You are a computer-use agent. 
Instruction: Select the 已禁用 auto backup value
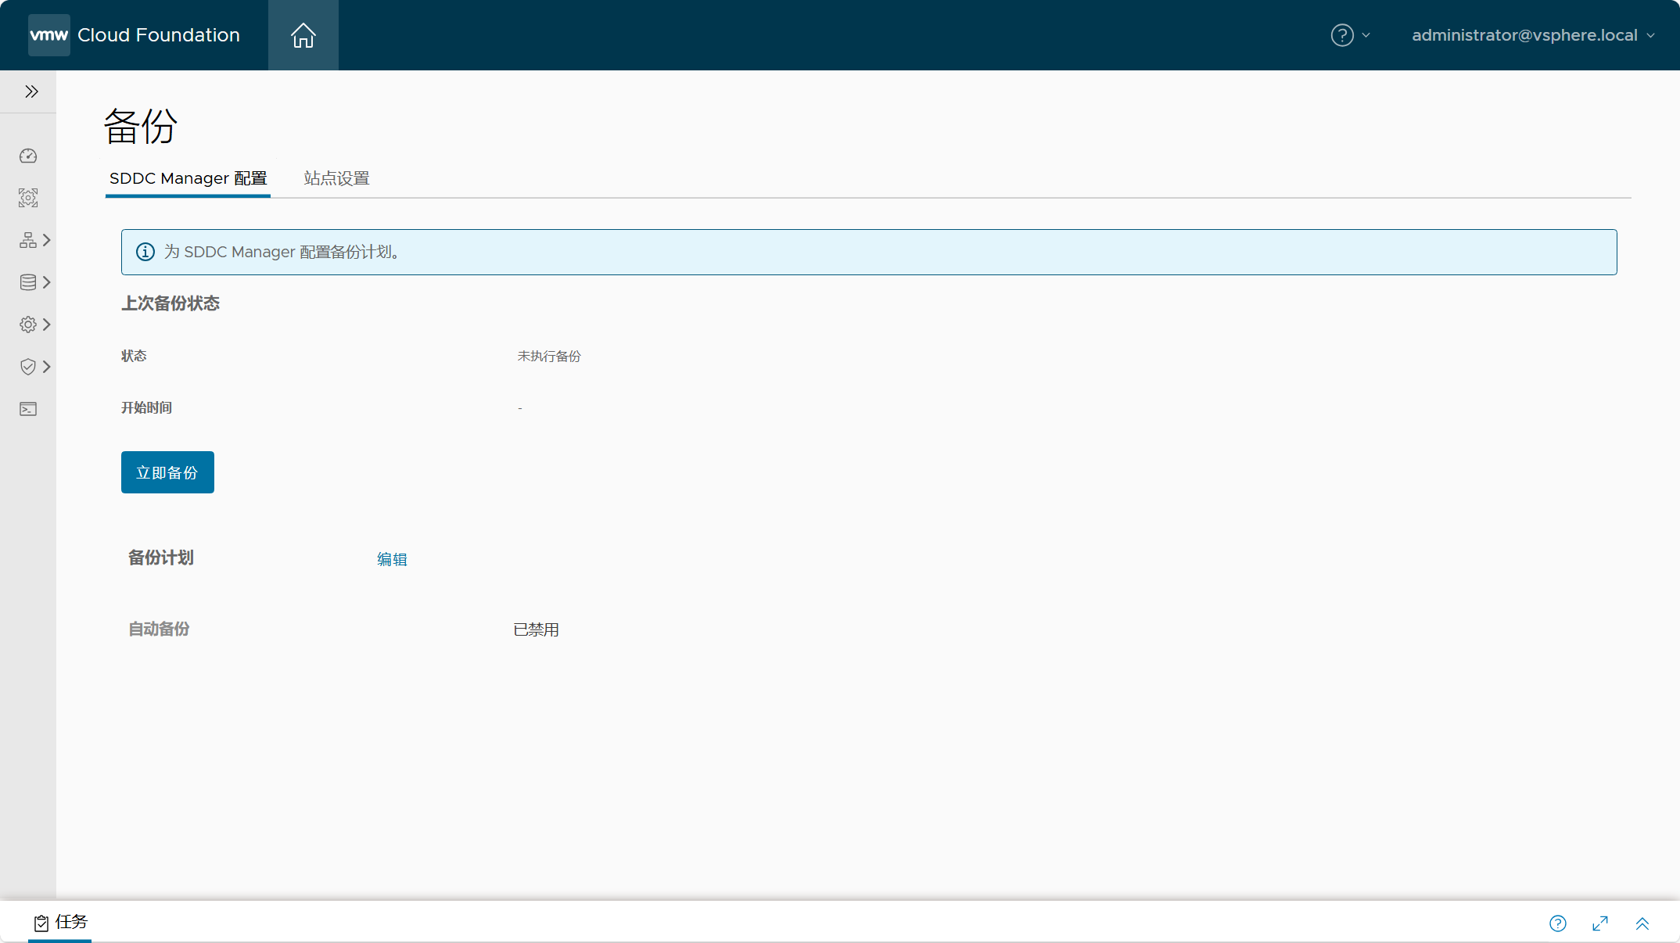point(536,629)
